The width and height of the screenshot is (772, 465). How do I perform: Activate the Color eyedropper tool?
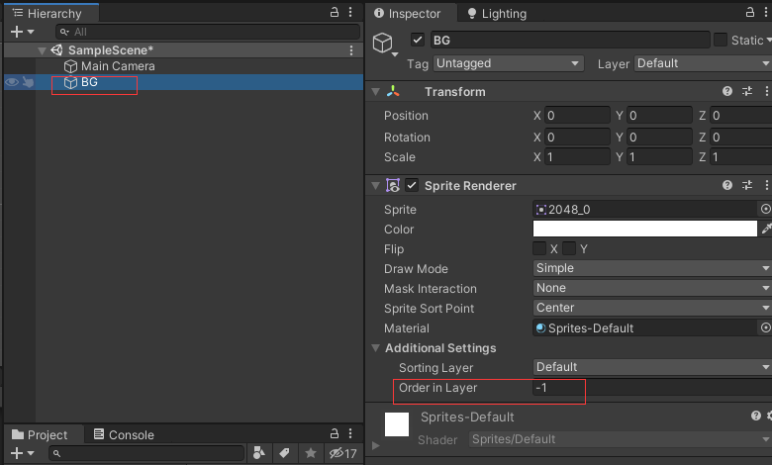(x=766, y=229)
